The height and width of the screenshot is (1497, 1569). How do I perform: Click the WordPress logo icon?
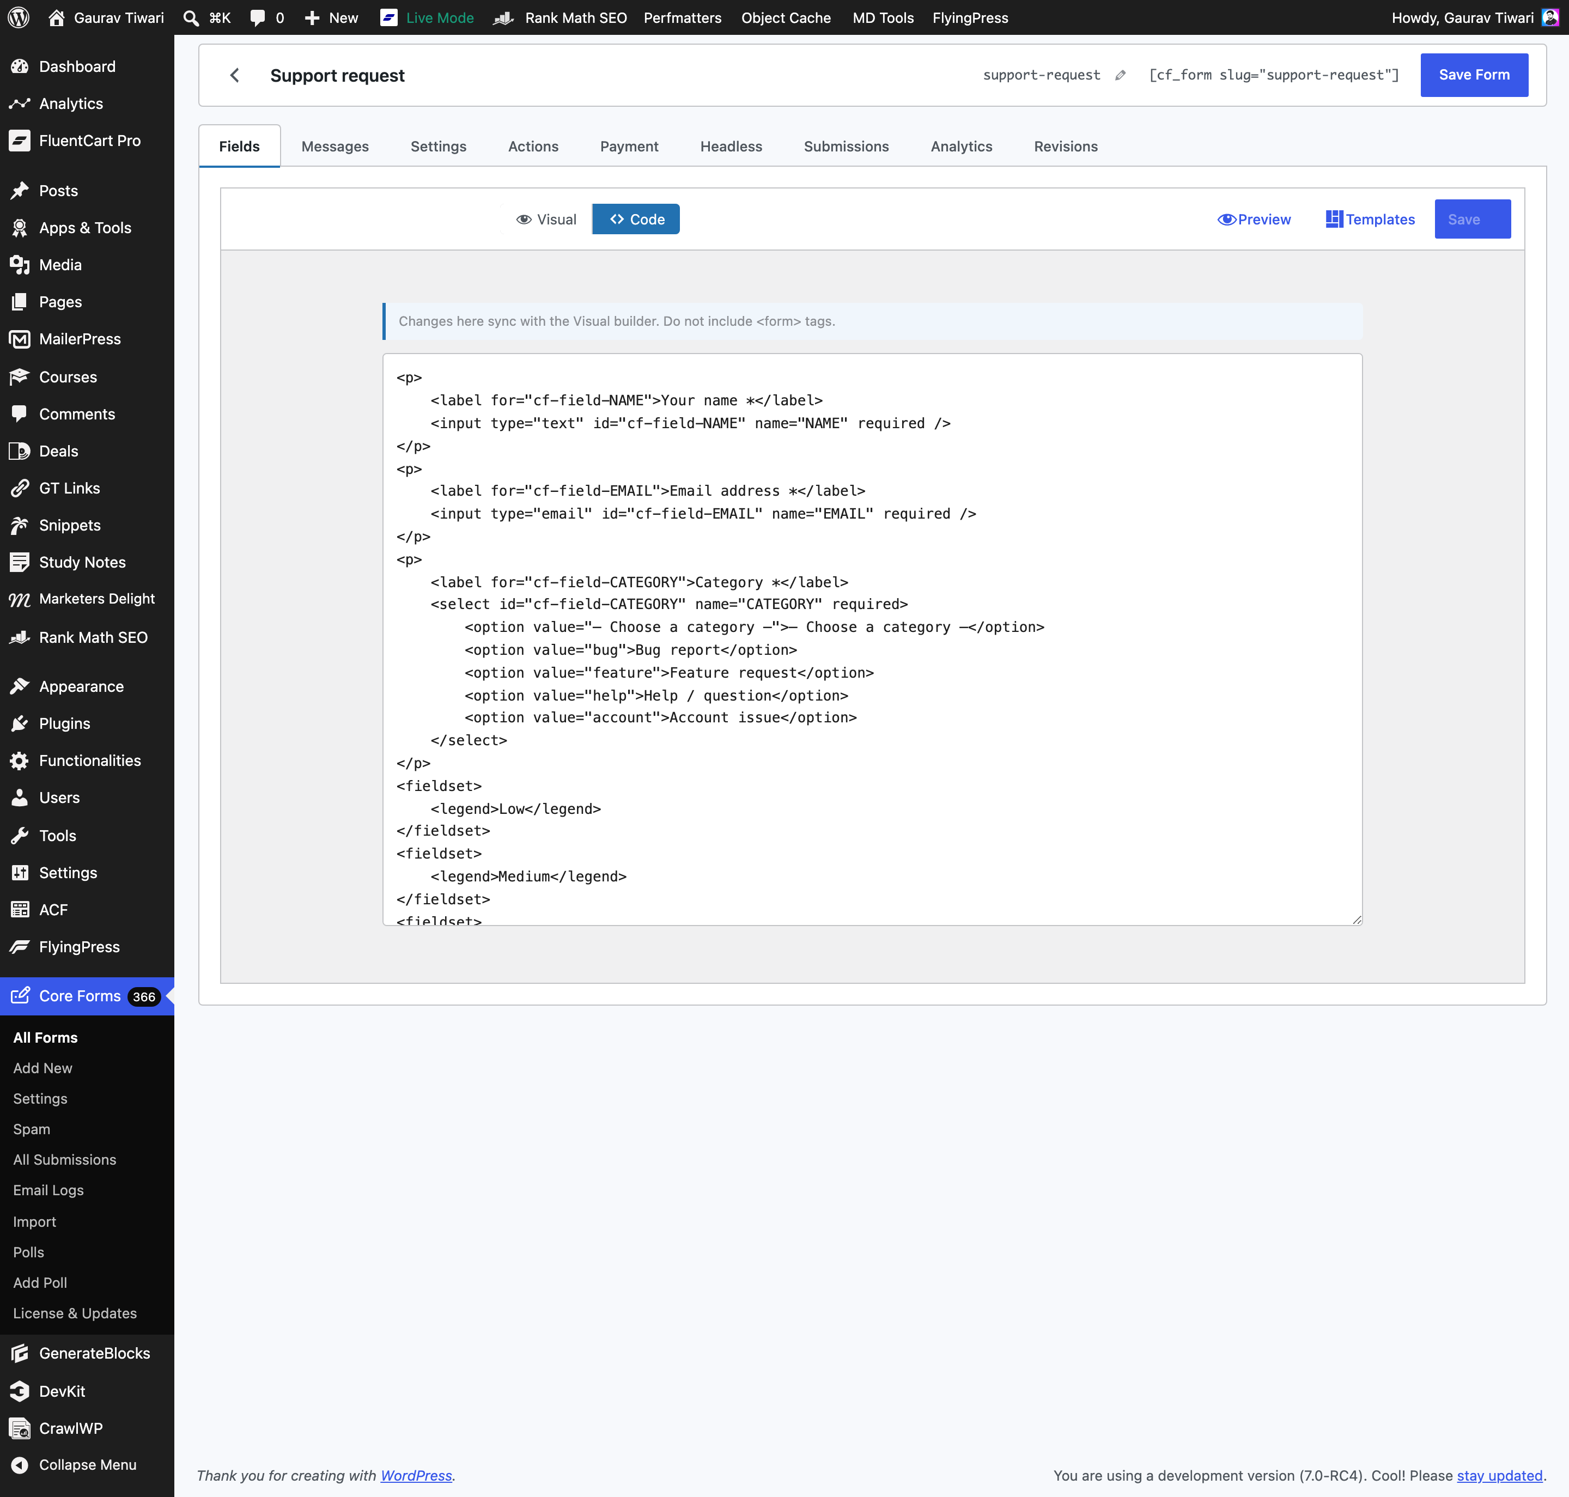pyautogui.click(x=19, y=17)
